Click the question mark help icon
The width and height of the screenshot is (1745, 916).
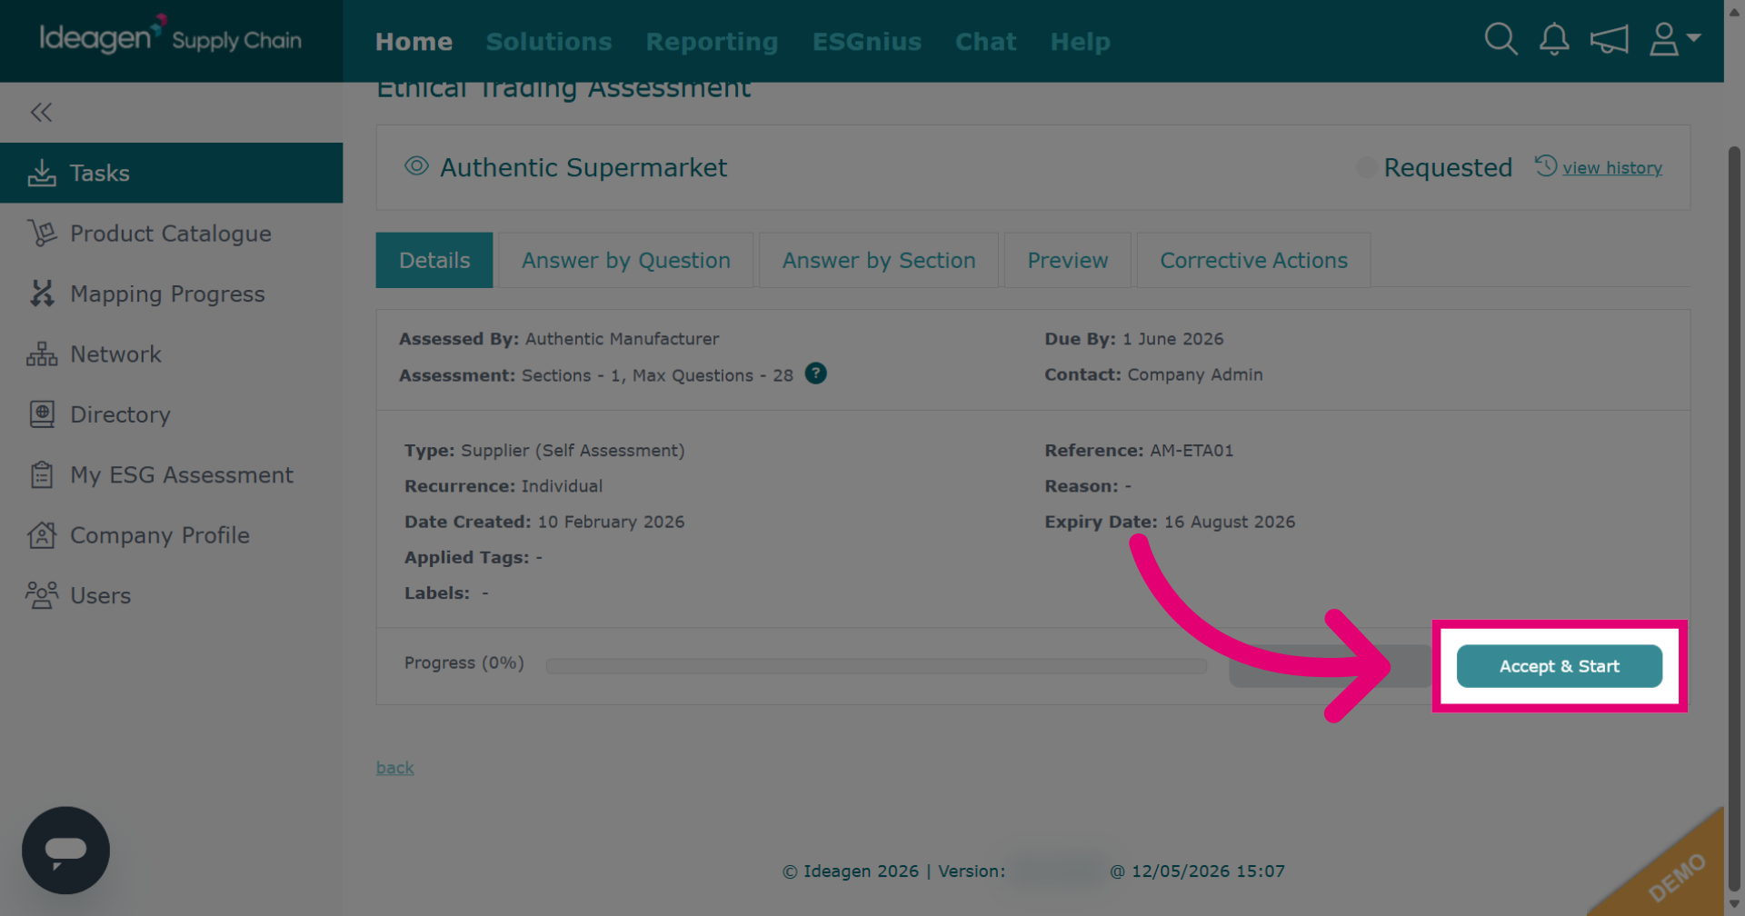pyautogui.click(x=816, y=373)
